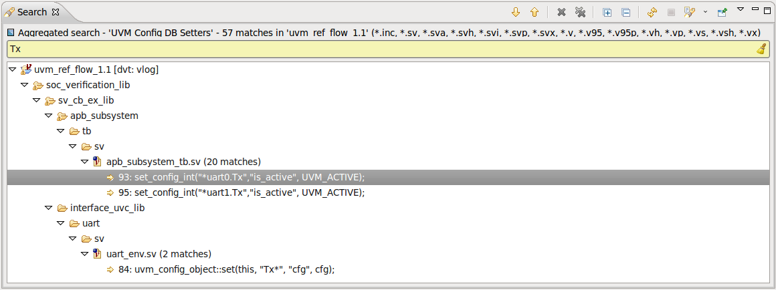Collapse the sv folder under uart

coord(73,239)
